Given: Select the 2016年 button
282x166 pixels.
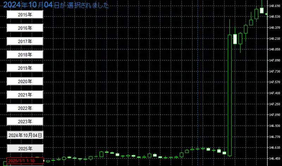Looking at the screenshot, I should [x=25, y=28].
